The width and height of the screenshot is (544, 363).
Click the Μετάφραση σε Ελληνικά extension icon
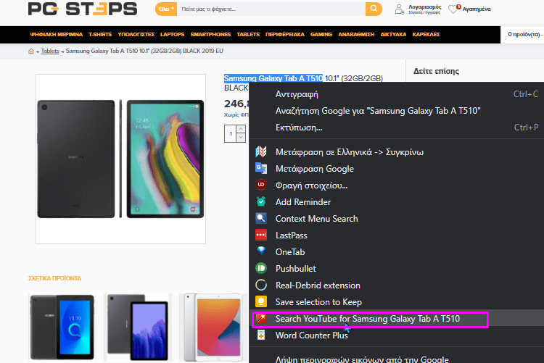(x=261, y=152)
